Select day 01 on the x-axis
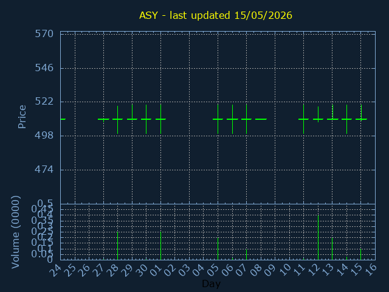Screen dimensions: 389x292 point(156,269)
